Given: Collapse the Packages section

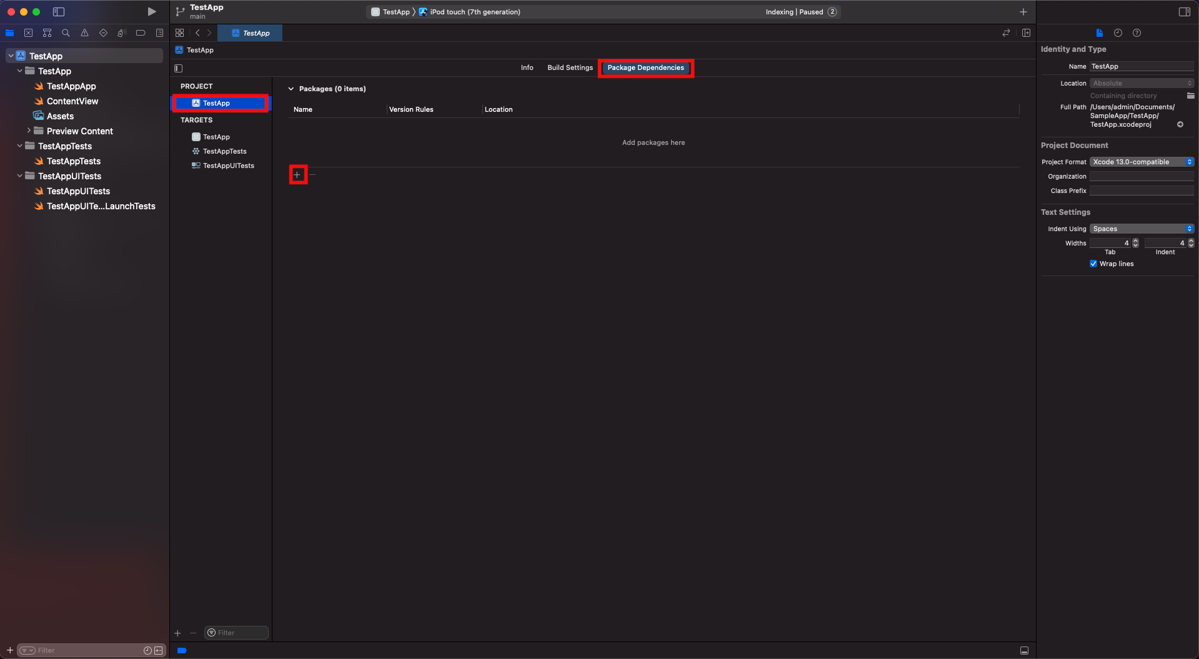Looking at the screenshot, I should pos(291,89).
